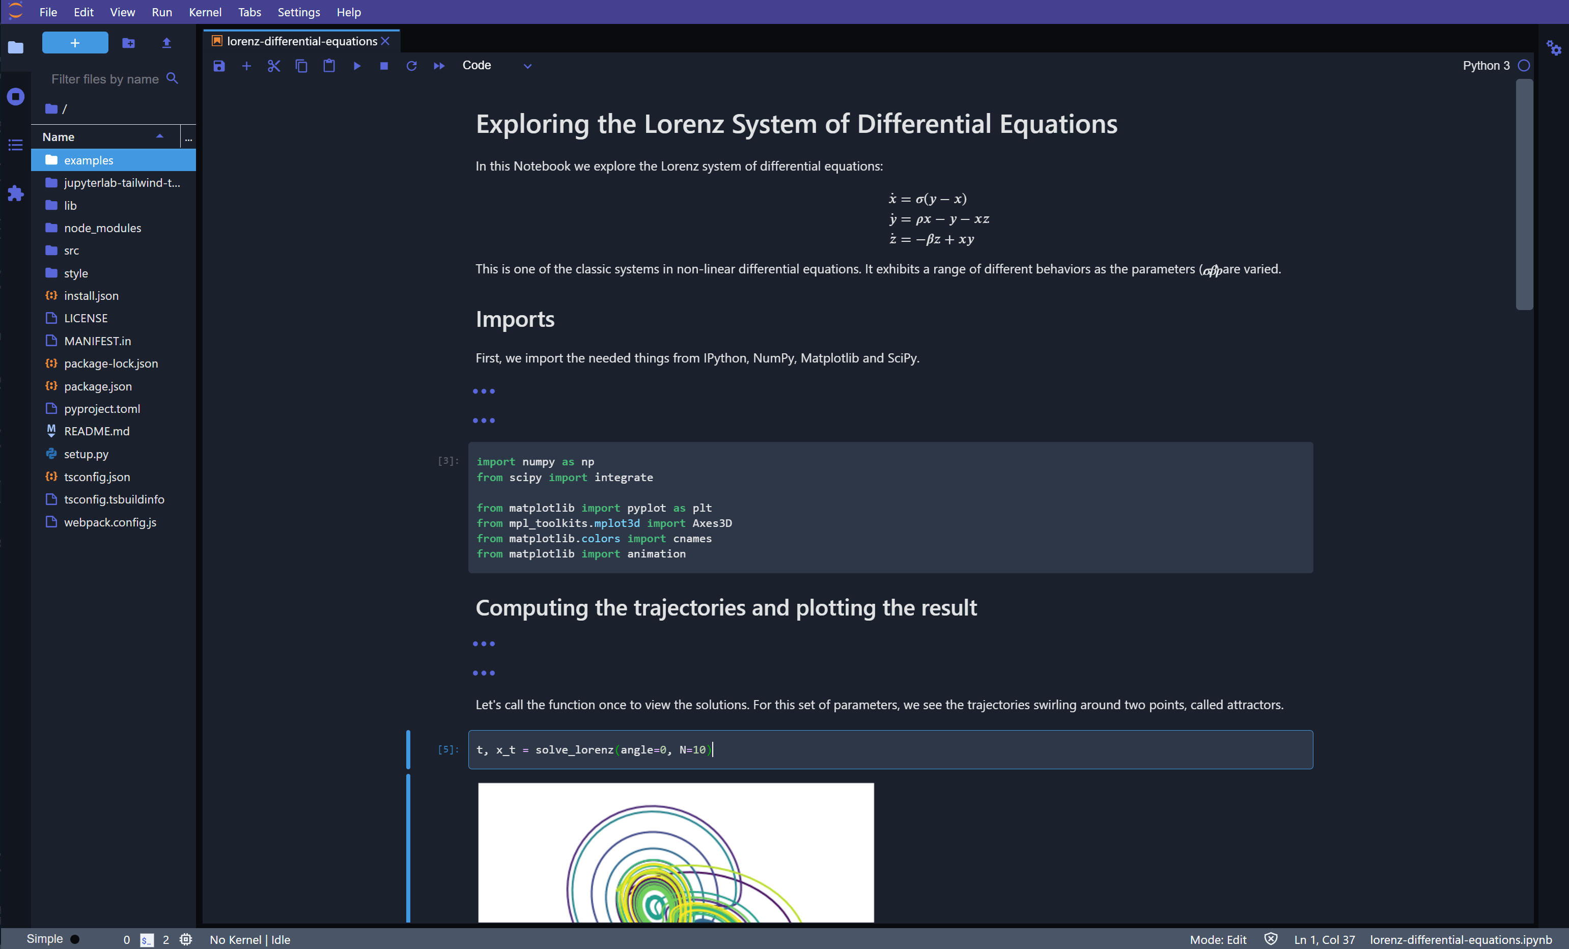
Task: Save the notebook using the save icon
Action: tap(218, 66)
